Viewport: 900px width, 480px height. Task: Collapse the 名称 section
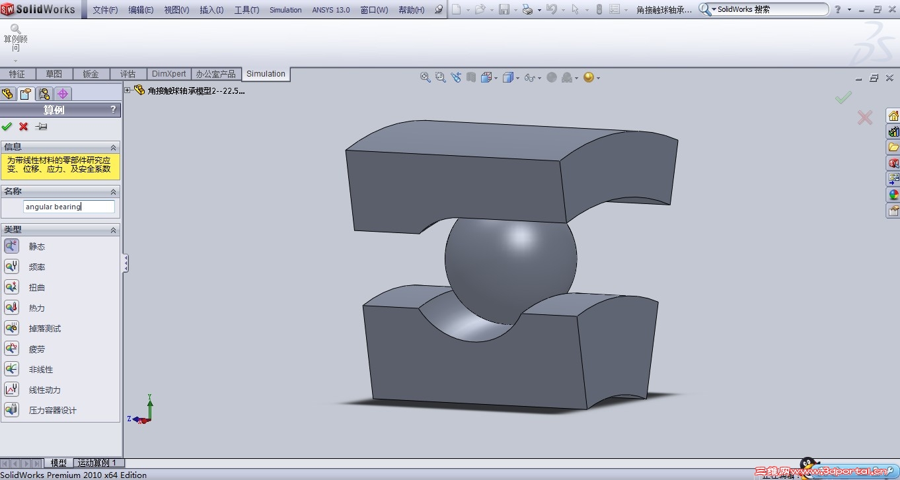pyautogui.click(x=113, y=191)
